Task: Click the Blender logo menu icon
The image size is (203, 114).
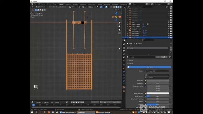Action: click(32, 4)
